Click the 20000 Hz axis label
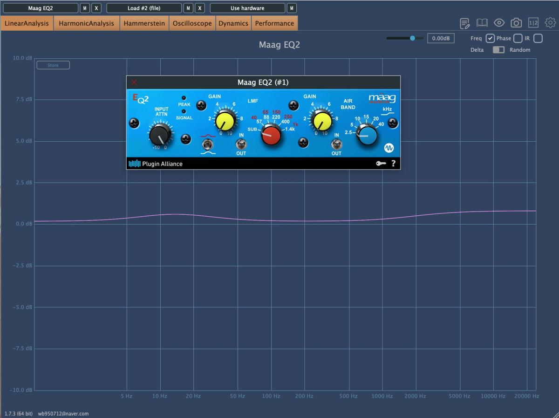This screenshot has width=559, height=418. point(526,396)
